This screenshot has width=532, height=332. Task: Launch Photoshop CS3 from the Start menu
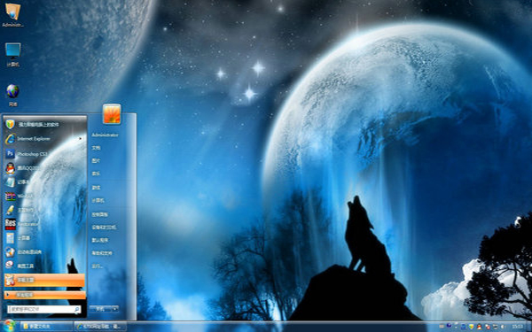coord(44,154)
